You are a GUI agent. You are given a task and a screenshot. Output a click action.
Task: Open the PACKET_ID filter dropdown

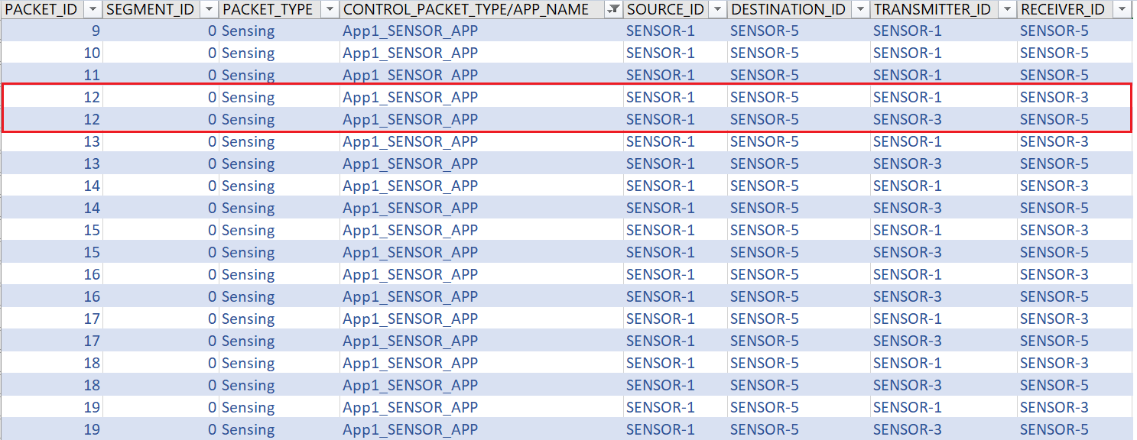[93, 9]
